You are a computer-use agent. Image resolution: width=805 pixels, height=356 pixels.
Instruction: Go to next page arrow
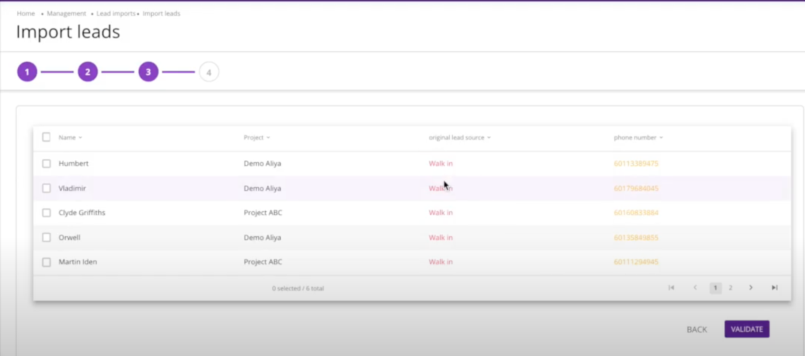coord(751,288)
